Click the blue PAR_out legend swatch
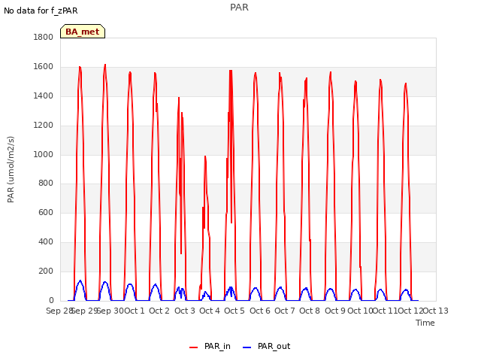The height and width of the screenshot is (361, 481). click(247, 347)
